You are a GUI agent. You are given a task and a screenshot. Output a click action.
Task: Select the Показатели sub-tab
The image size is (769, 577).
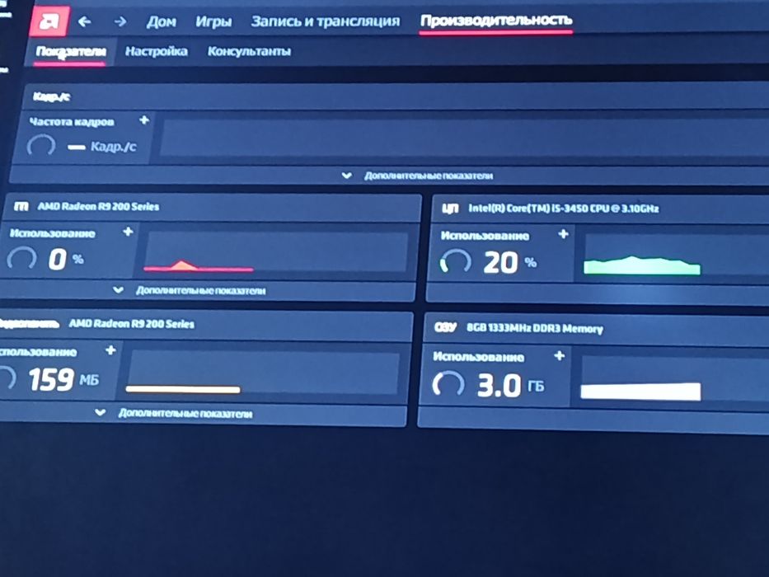point(71,51)
